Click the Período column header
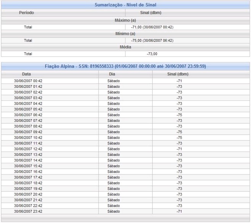 click(x=26, y=13)
